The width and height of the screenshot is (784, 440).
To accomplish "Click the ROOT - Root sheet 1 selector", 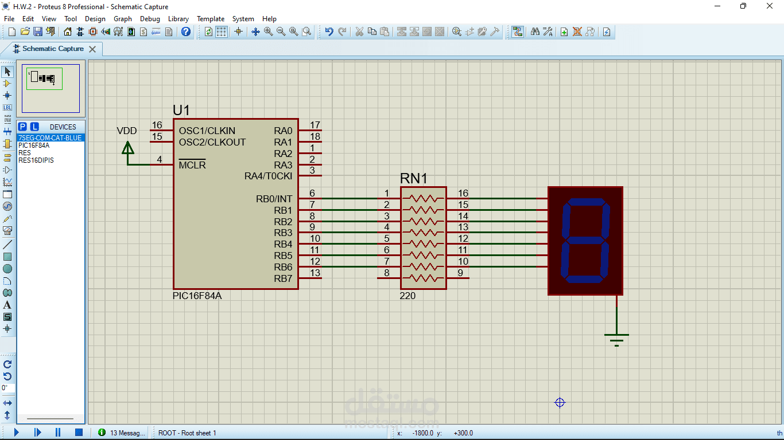I will 187,433.
